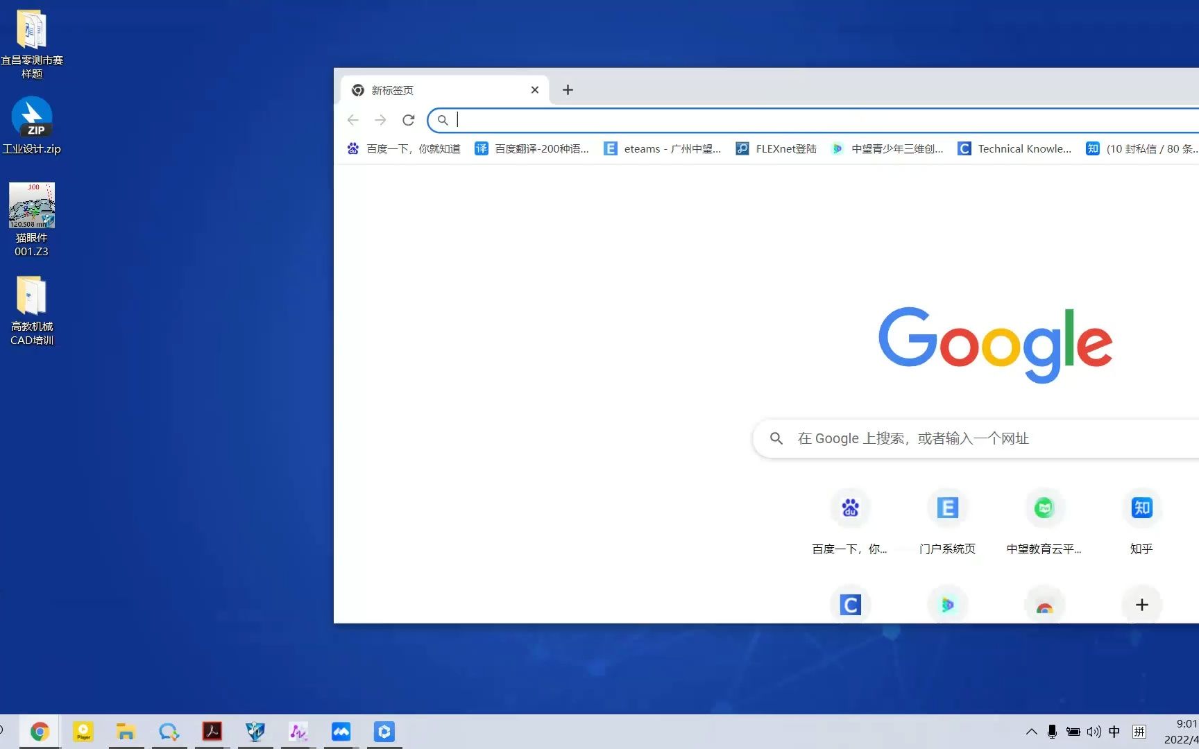This screenshot has width=1199, height=749.
Task: Click the battery tray icon
Action: (x=1073, y=732)
